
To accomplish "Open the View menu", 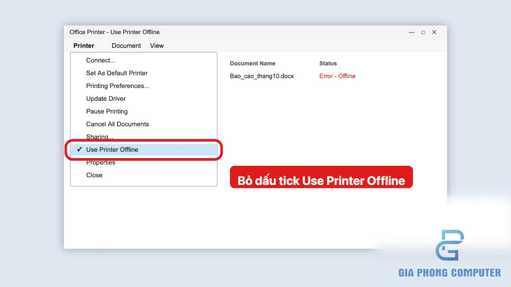I will (x=157, y=45).
